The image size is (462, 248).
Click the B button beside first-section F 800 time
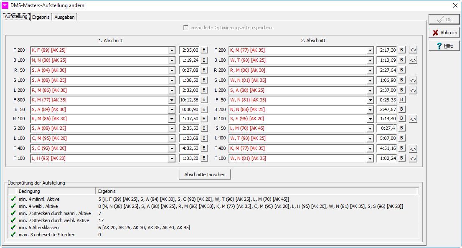204,100
